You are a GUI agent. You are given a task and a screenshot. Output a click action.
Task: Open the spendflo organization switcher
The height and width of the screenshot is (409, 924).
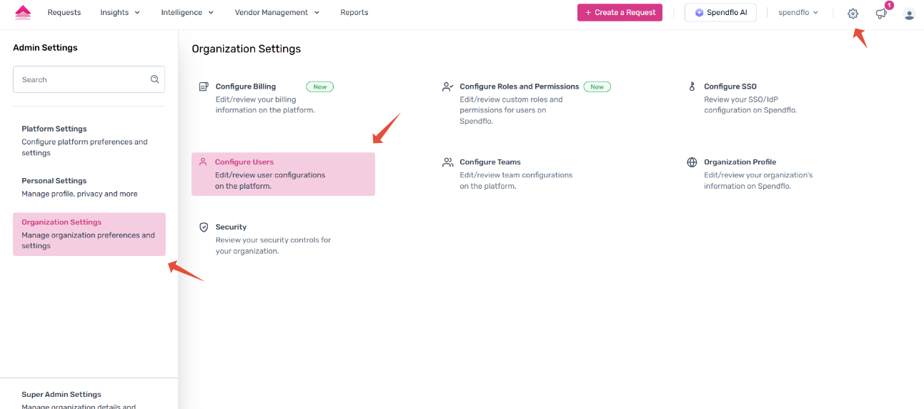point(798,12)
